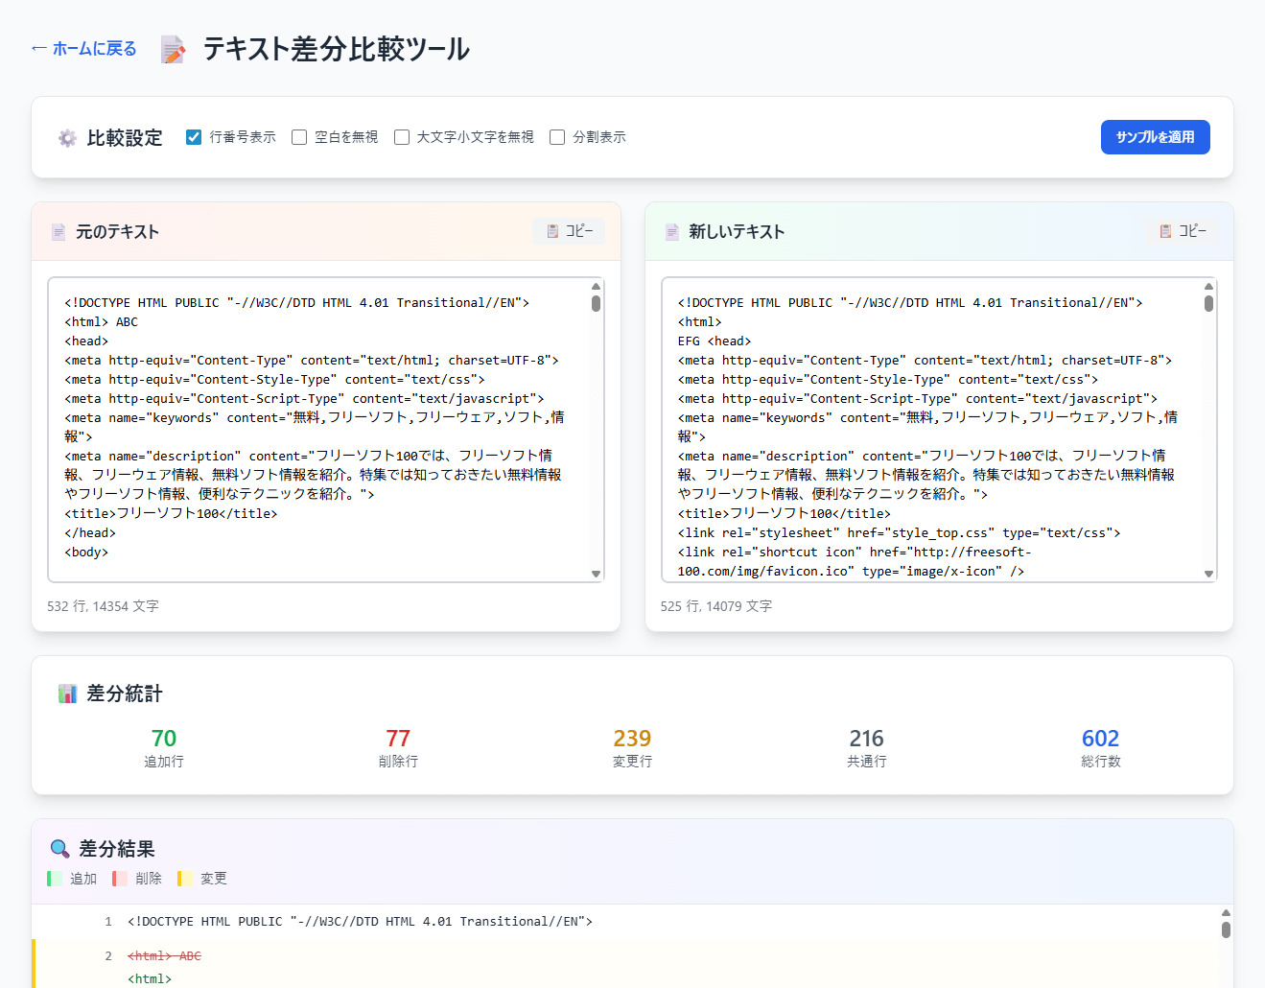Click the gear icon next to 比較設定
Screen dimensions: 1265x988
pos(67,138)
